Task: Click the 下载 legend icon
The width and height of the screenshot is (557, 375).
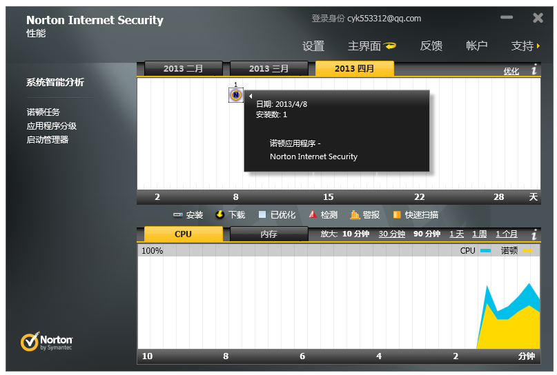Action: pos(219,214)
